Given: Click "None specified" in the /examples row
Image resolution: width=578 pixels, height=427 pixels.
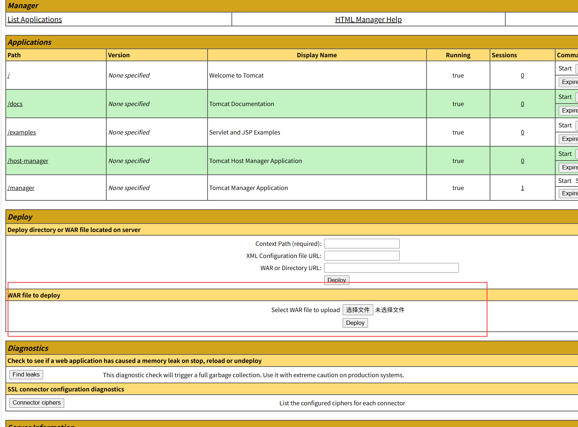Looking at the screenshot, I should pyautogui.click(x=129, y=132).
